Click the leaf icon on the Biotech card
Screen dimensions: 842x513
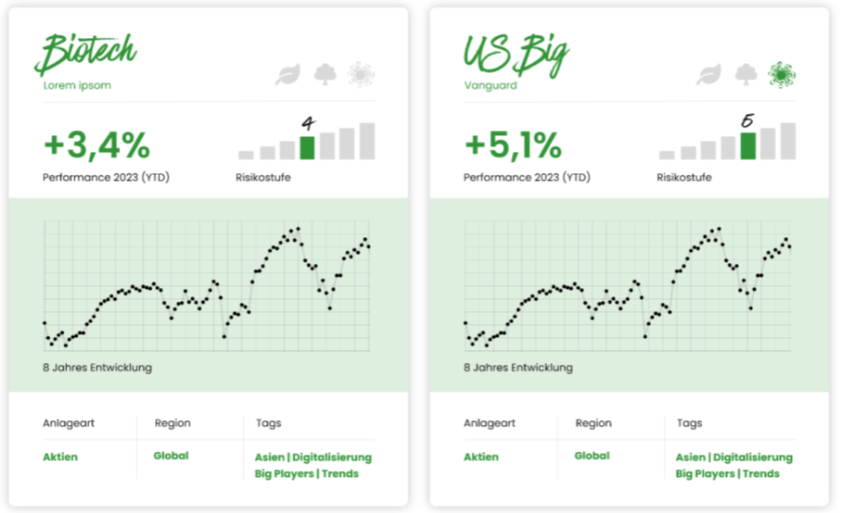coord(288,74)
